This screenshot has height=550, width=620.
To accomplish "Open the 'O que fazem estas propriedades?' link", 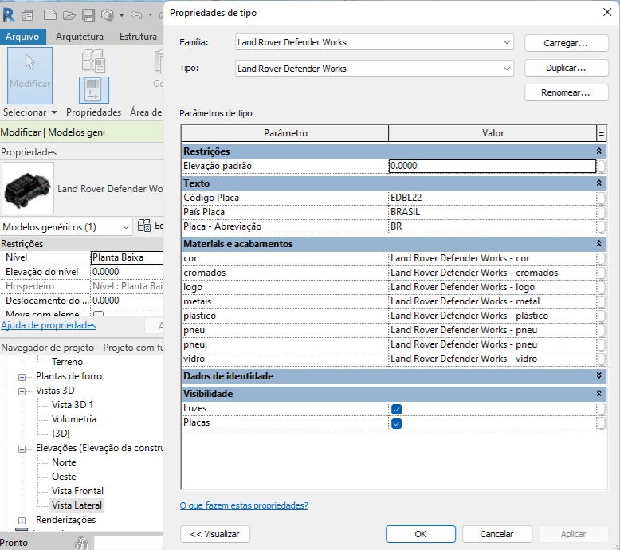I will click(244, 505).
